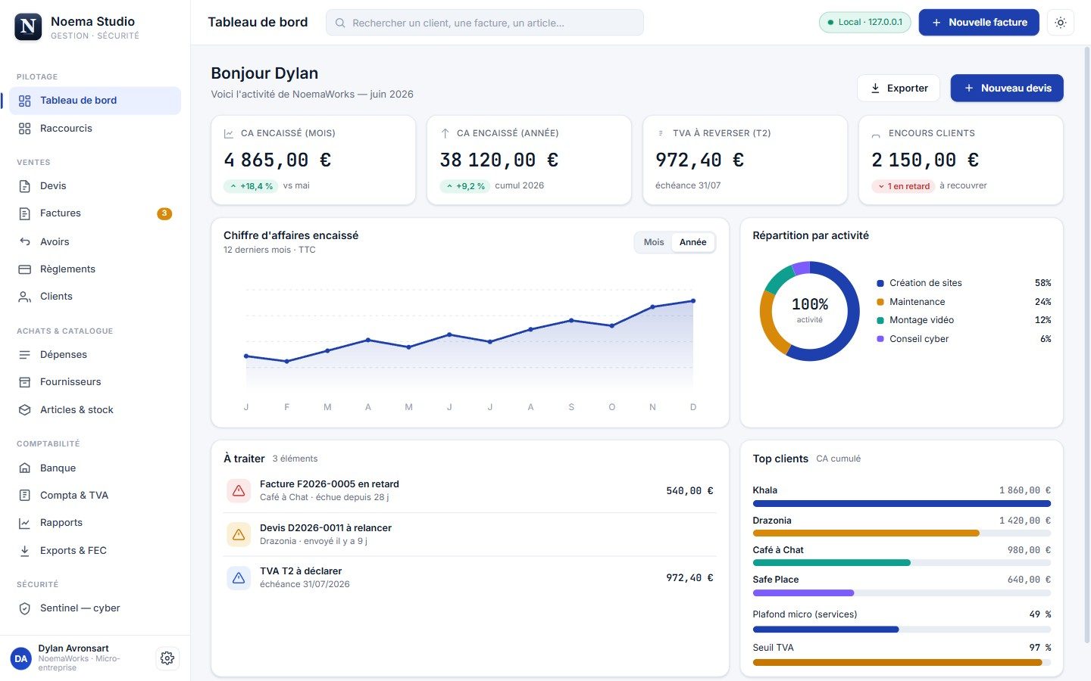The image size is (1091, 681).
Task: Click the Nouveau devis button
Action: (x=1007, y=88)
